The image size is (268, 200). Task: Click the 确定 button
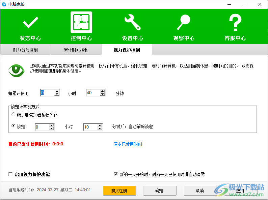(160, 191)
